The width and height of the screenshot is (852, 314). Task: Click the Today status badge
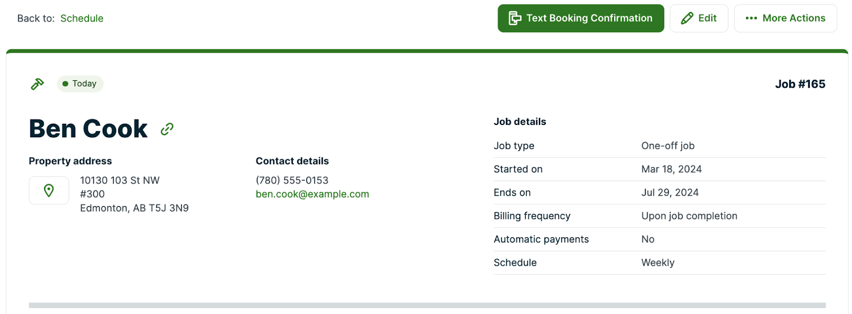[80, 84]
